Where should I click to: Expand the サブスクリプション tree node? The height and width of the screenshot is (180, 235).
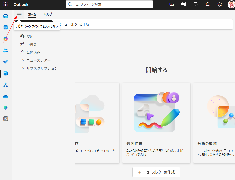[x=23, y=68]
